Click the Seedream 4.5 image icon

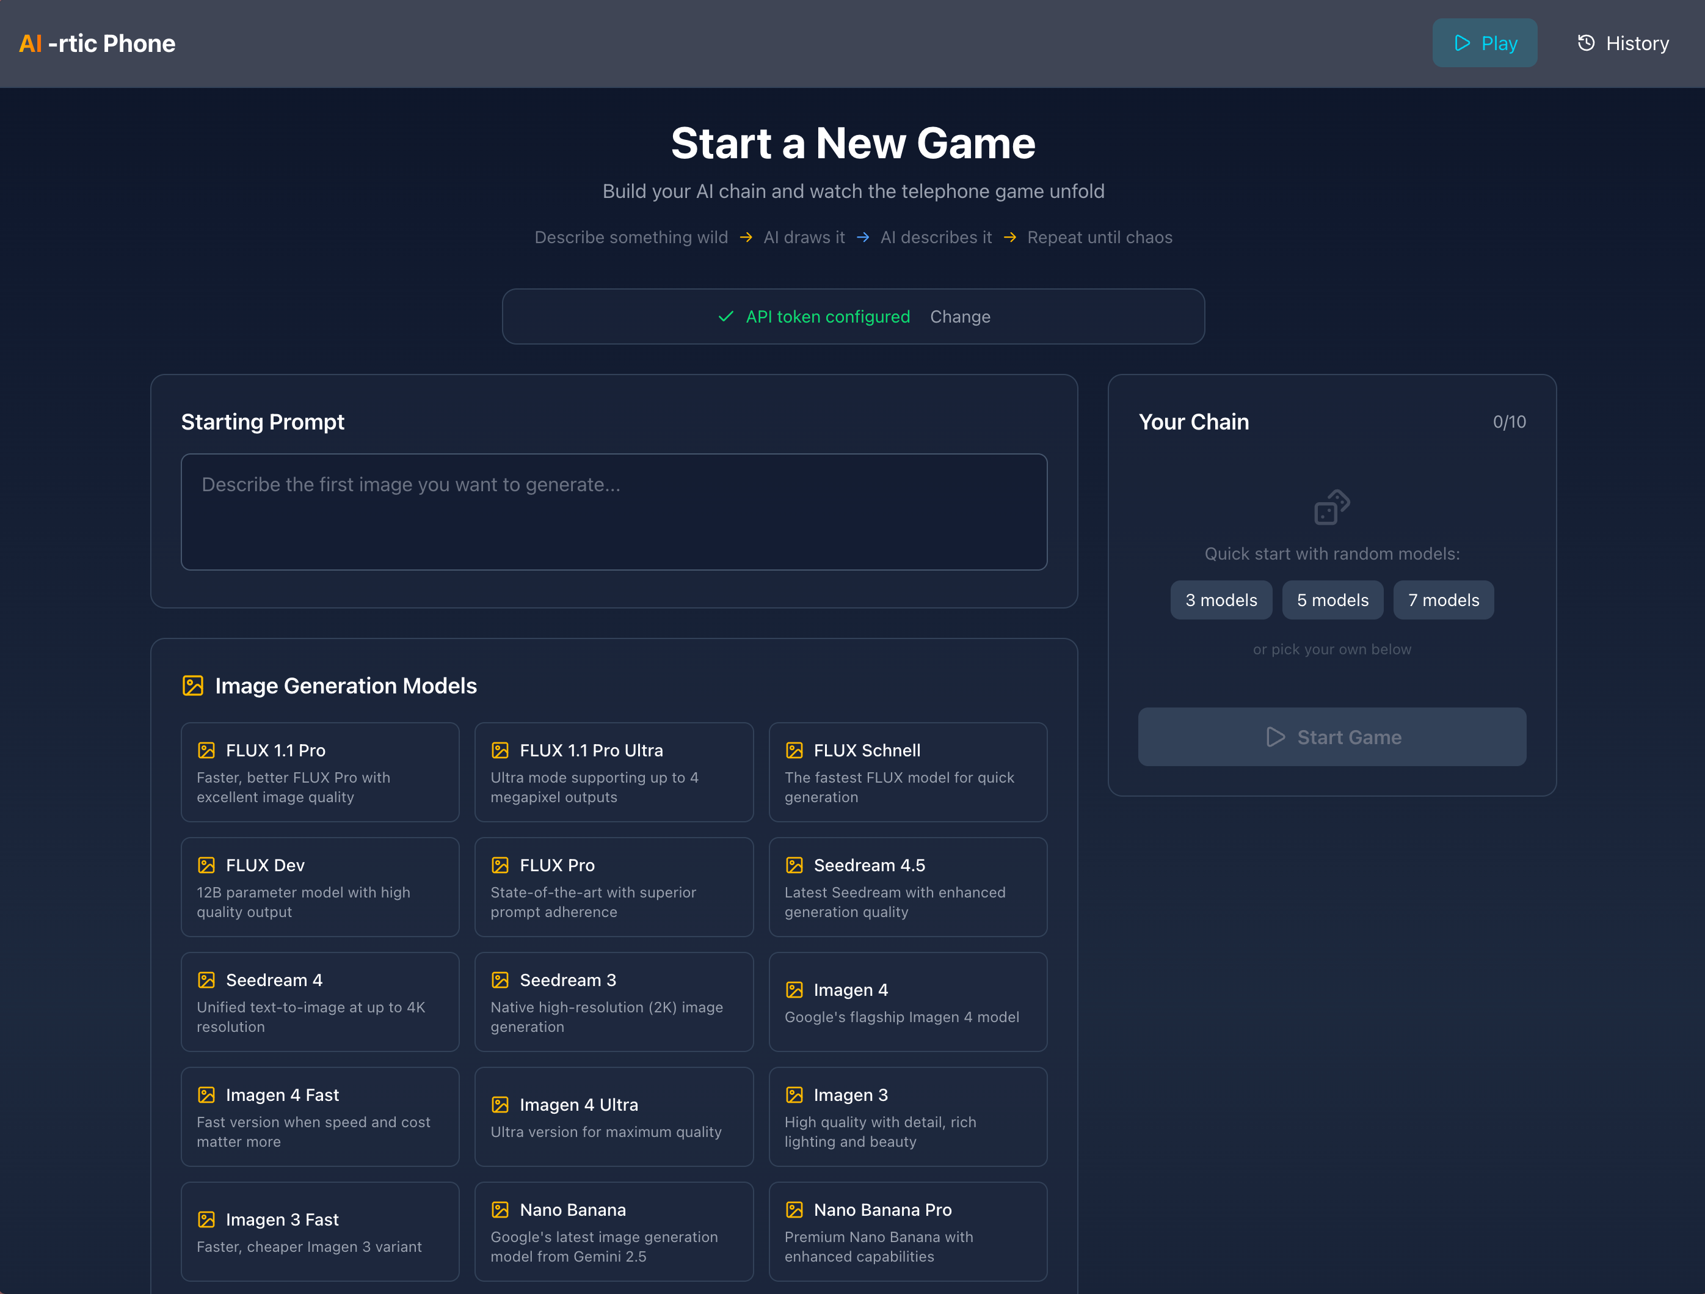794,865
